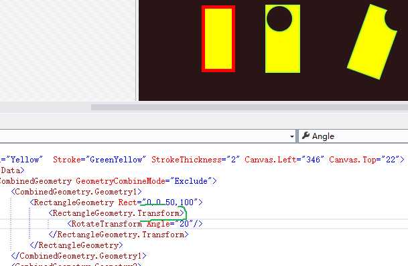Click the closing CombinedGeometry.Geometry1 tag
408x266 pixels.
79,256
